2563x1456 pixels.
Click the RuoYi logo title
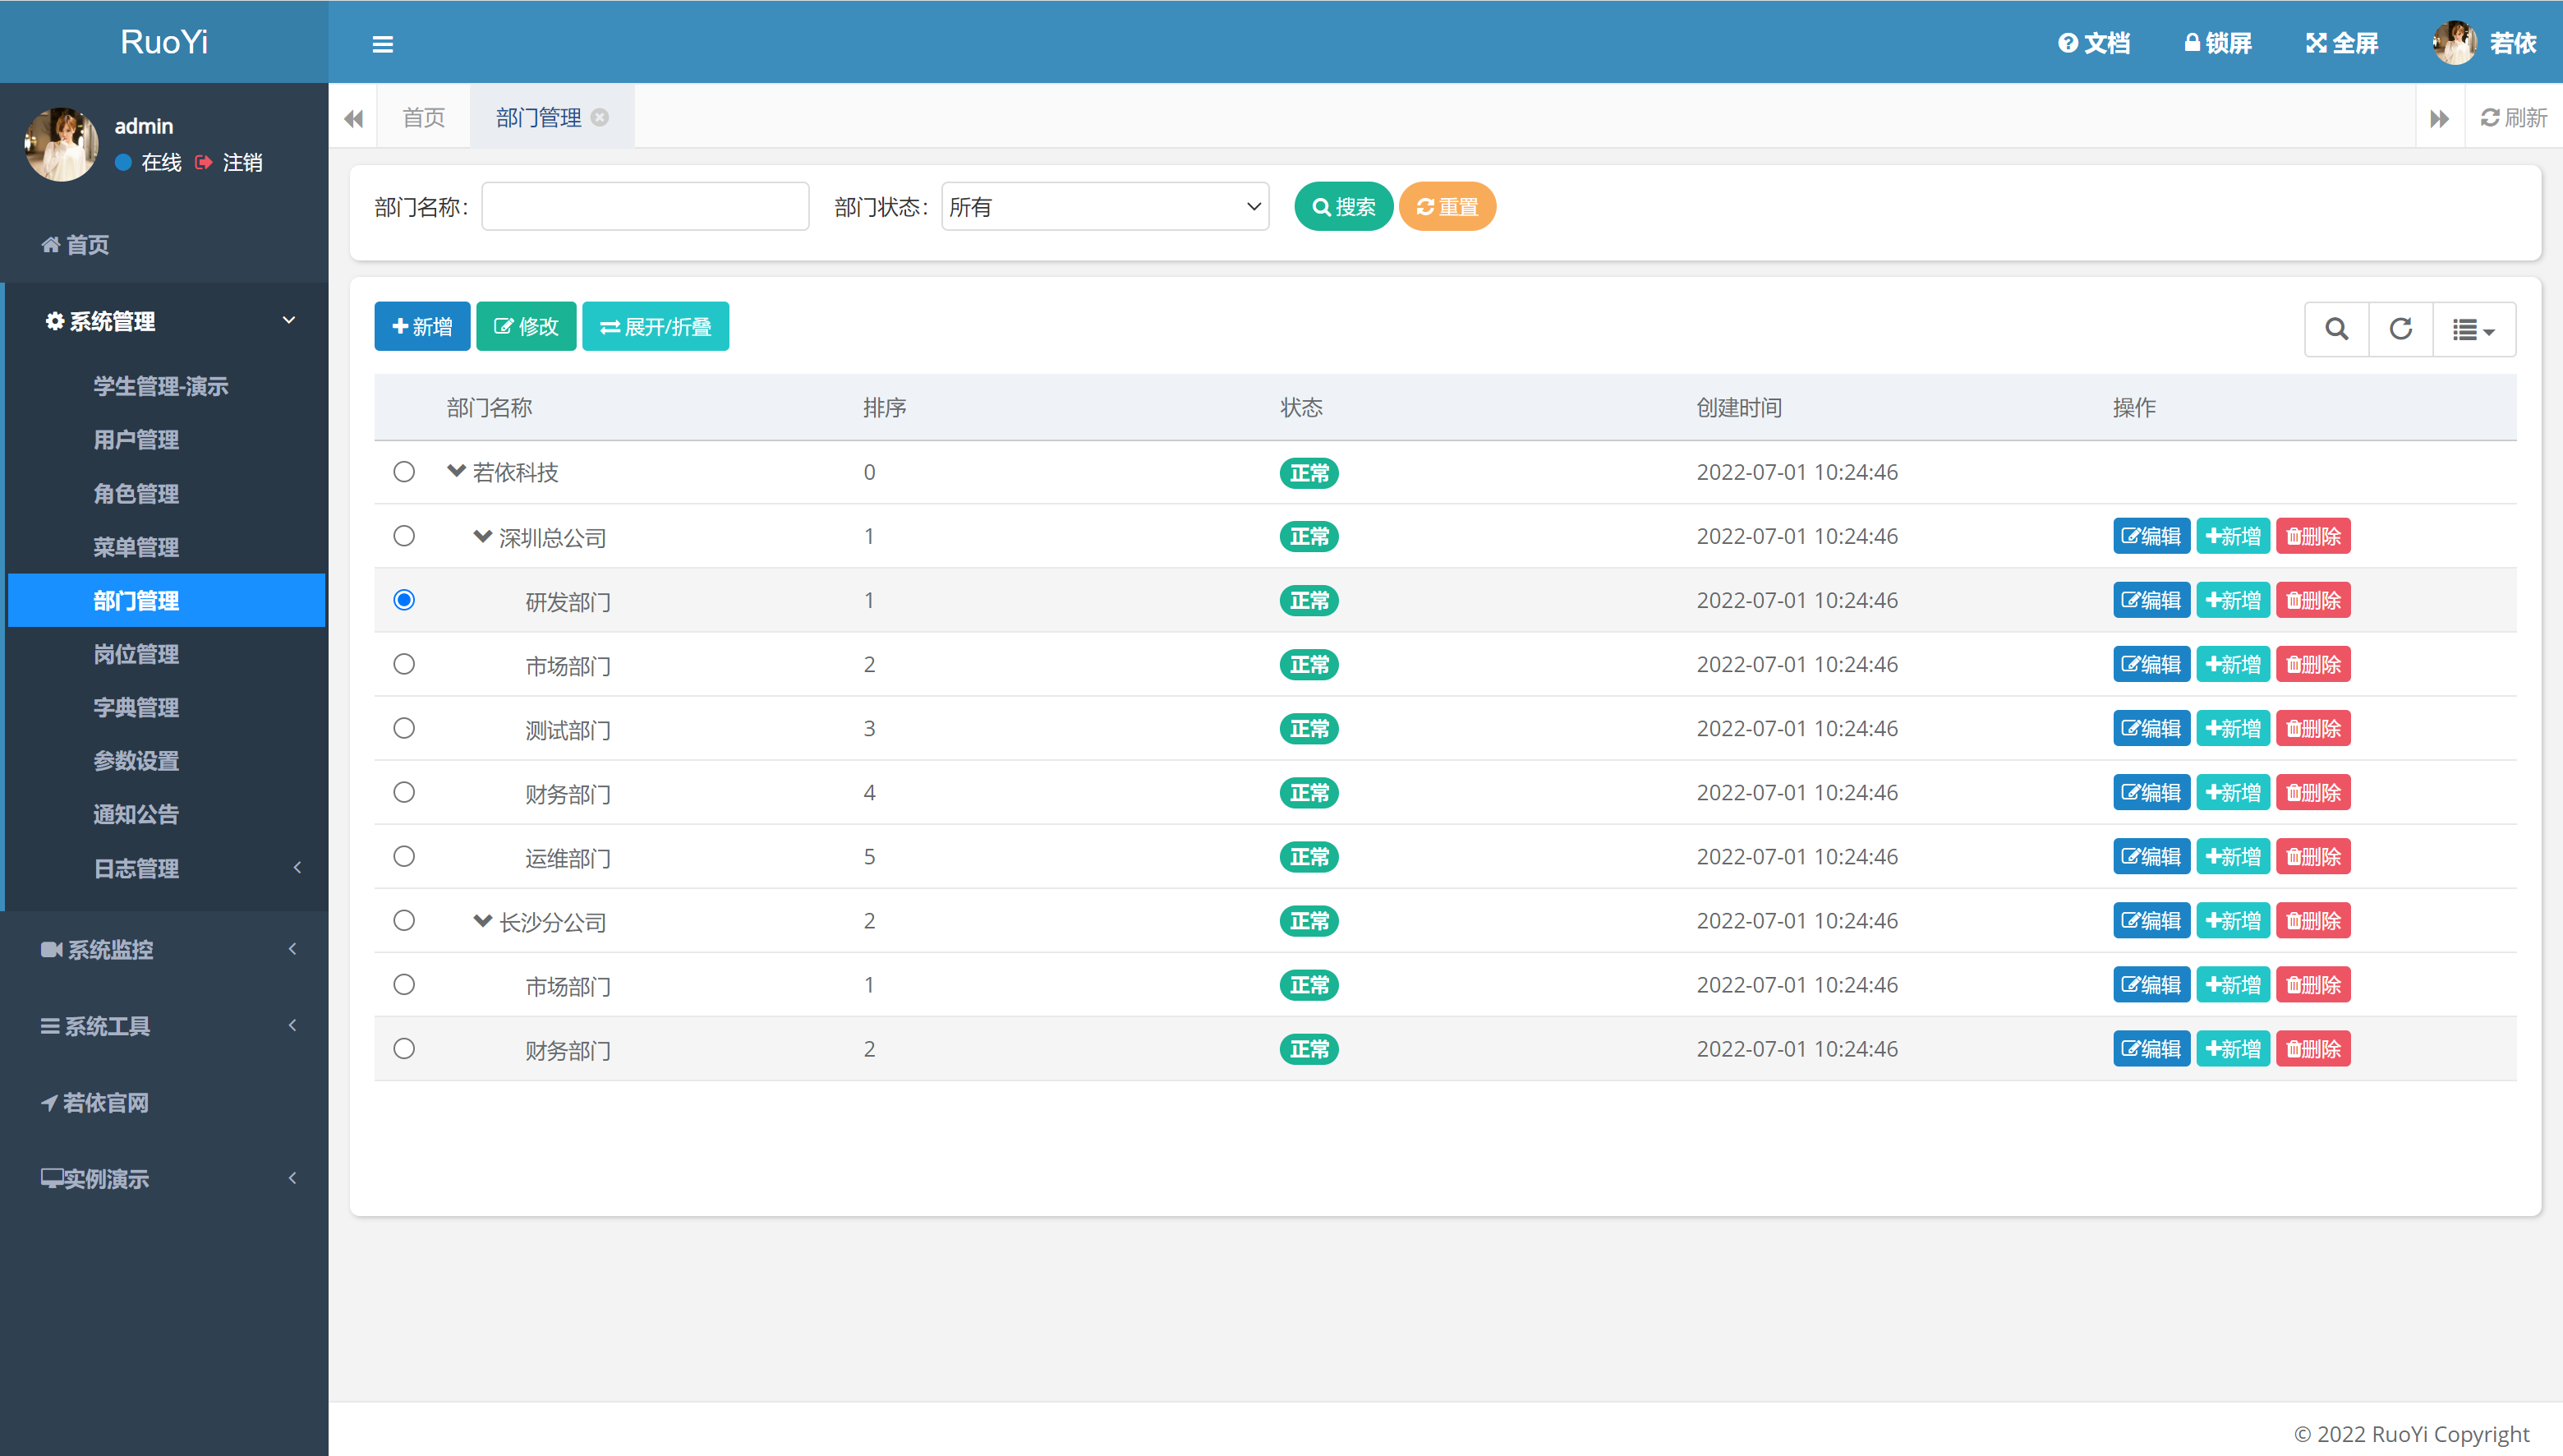(164, 41)
